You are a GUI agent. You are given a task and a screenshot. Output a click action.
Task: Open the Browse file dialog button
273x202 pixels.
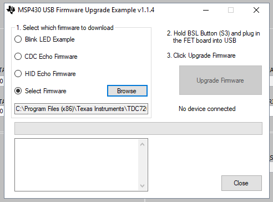(x=127, y=91)
